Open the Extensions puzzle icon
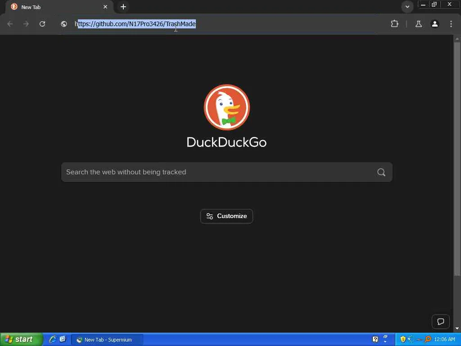 pos(394,24)
